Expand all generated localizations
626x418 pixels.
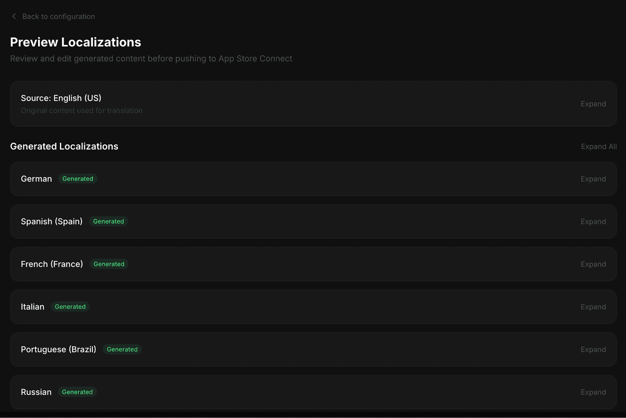[599, 146]
